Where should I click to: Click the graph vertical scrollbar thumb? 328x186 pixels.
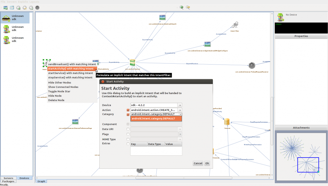[272, 121]
